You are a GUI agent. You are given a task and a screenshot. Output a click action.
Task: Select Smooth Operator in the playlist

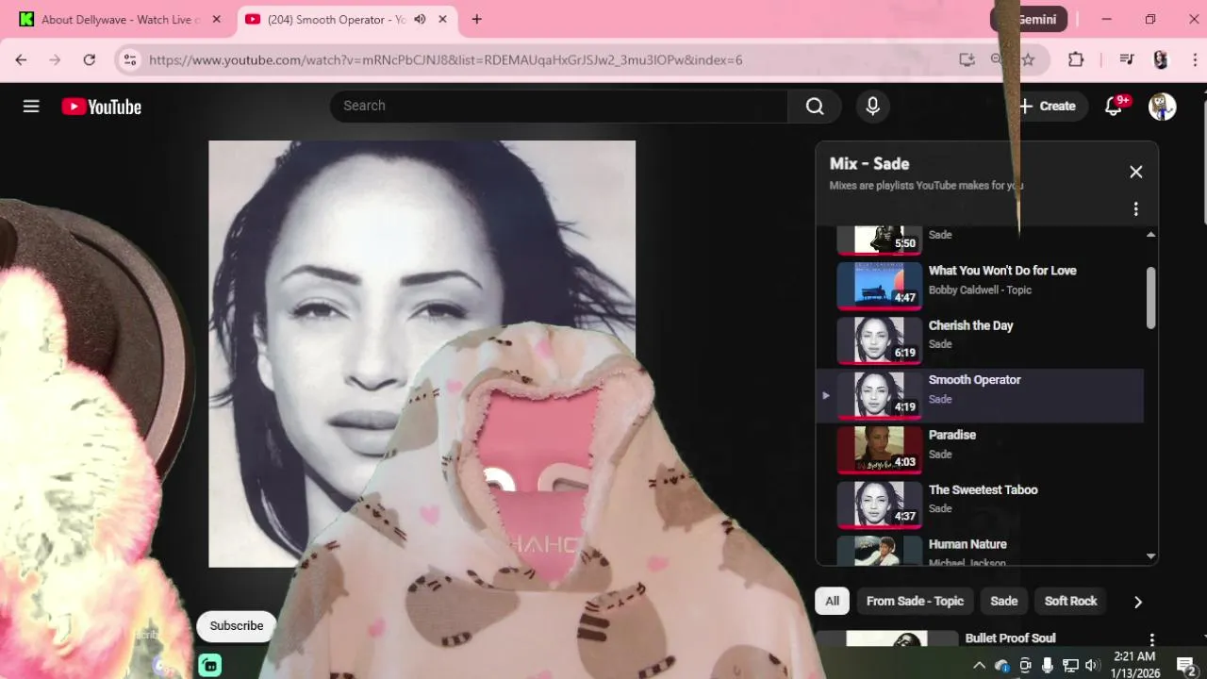(981, 395)
